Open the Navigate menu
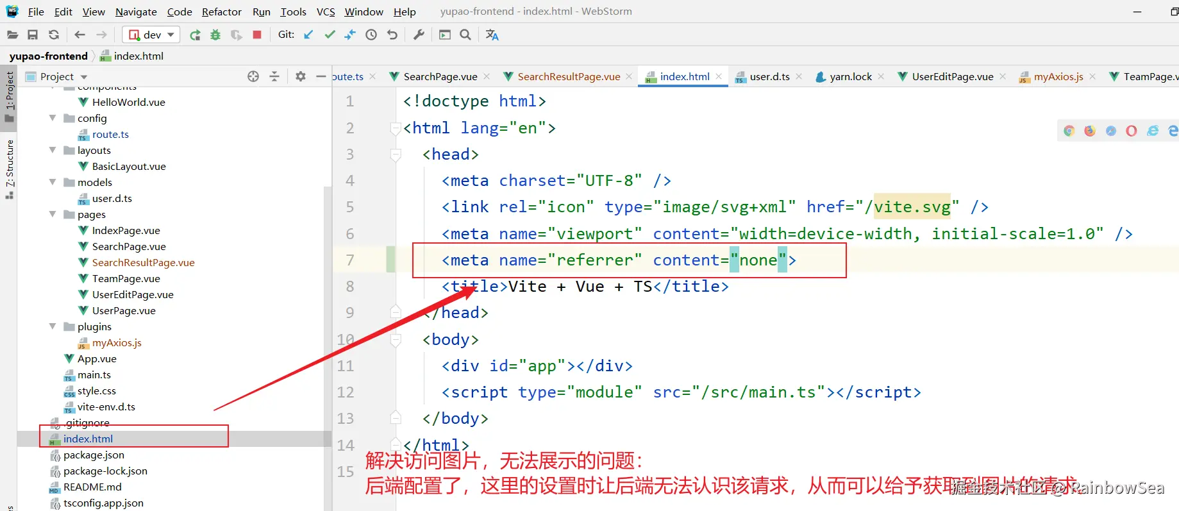1179x511 pixels. pyautogui.click(x=136, y=12)
